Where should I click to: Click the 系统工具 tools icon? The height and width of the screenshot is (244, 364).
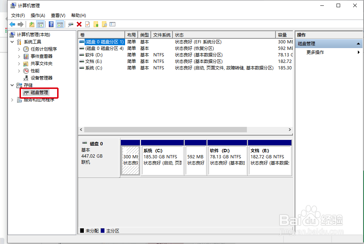click(19, 42)
